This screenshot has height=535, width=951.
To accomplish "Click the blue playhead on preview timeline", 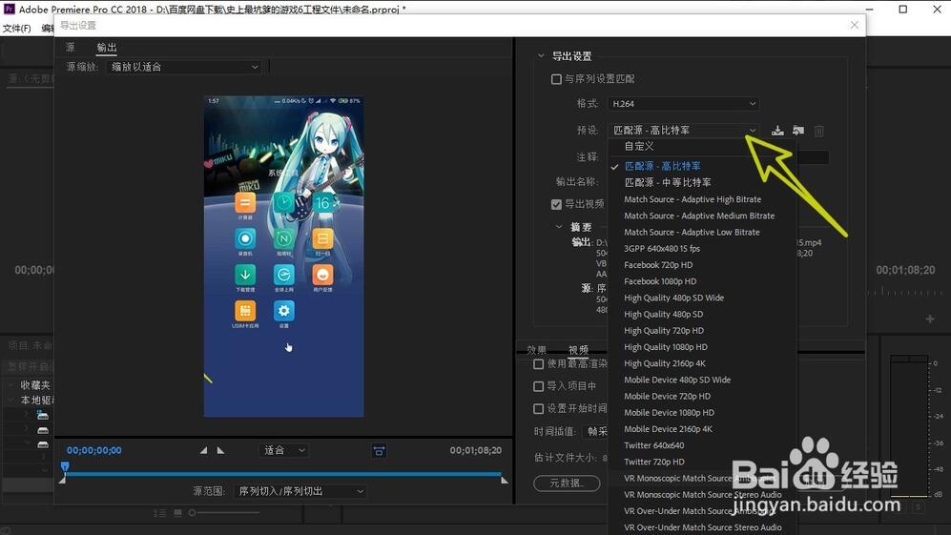I will tap(65, 467).
